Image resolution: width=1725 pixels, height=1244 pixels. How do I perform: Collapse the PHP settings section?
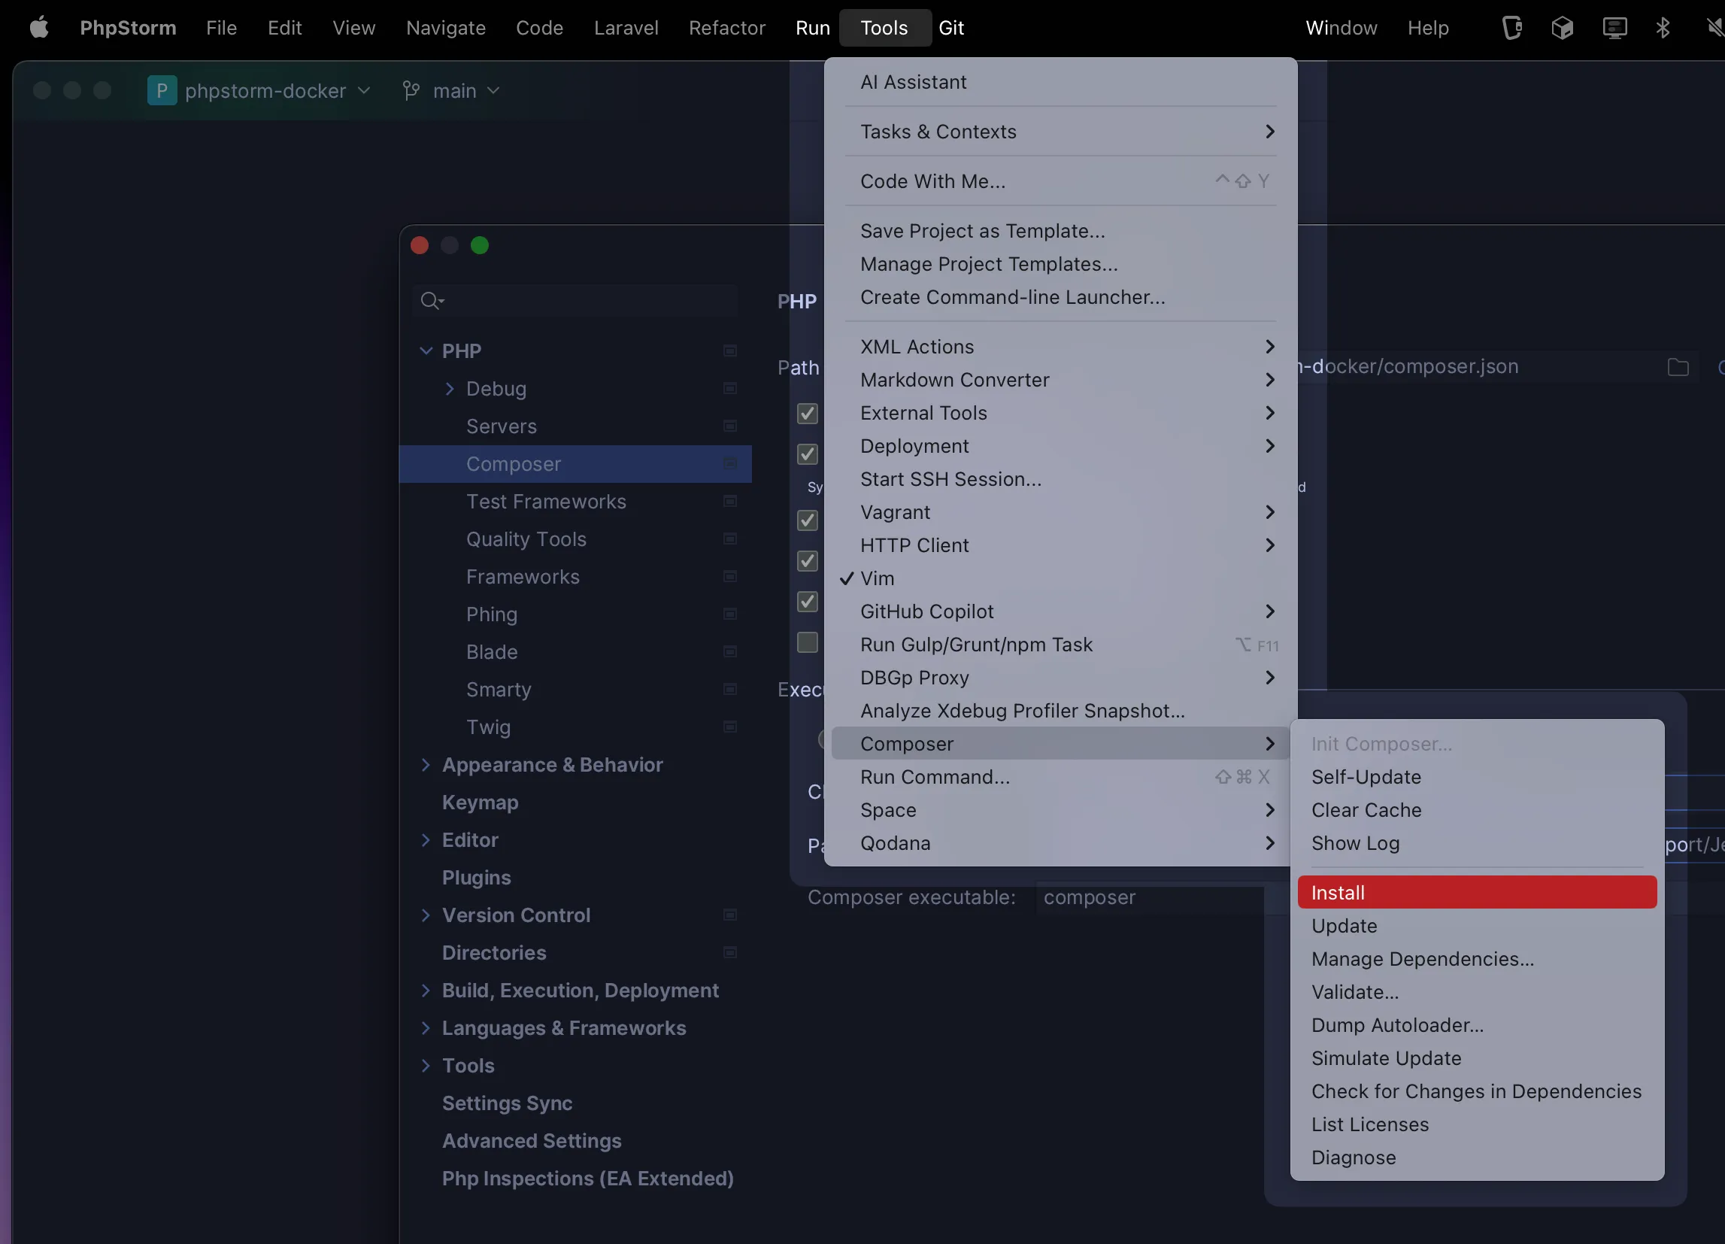pos(426,350)
